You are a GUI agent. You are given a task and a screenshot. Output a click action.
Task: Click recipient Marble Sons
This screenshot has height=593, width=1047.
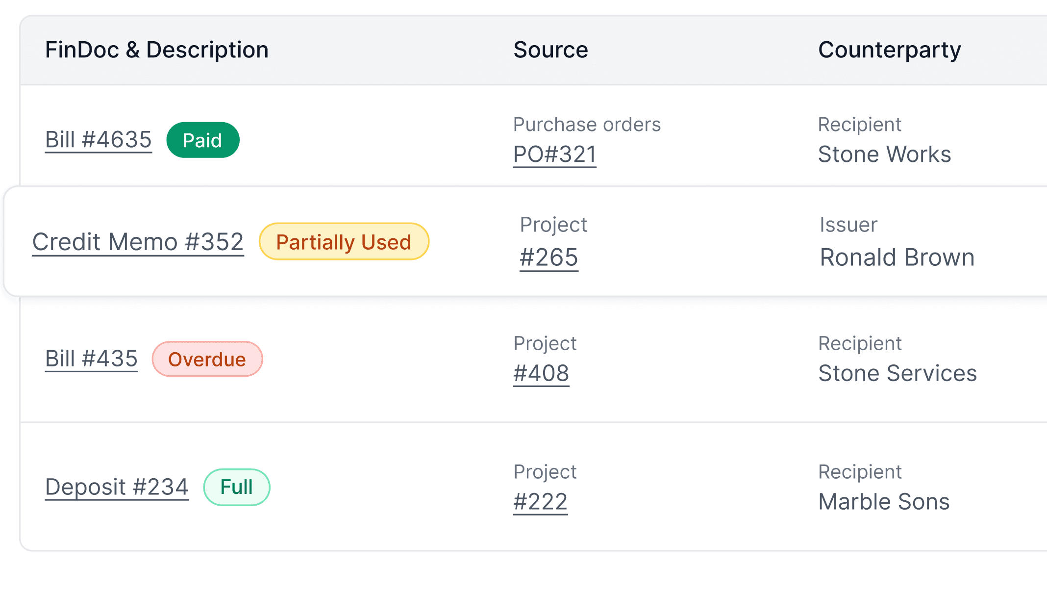pos(883,501)
